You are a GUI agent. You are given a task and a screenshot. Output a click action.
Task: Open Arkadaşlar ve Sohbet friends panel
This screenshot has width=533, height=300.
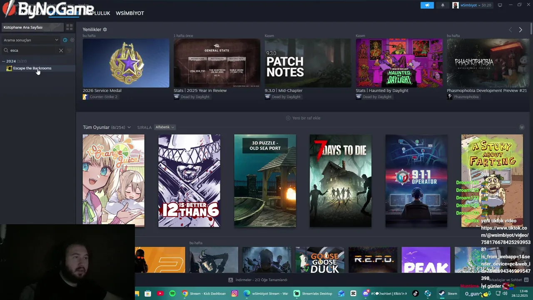point(508,280)
